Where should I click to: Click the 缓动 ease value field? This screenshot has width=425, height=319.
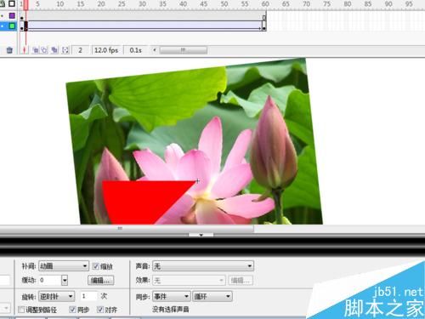click(50, 280)
